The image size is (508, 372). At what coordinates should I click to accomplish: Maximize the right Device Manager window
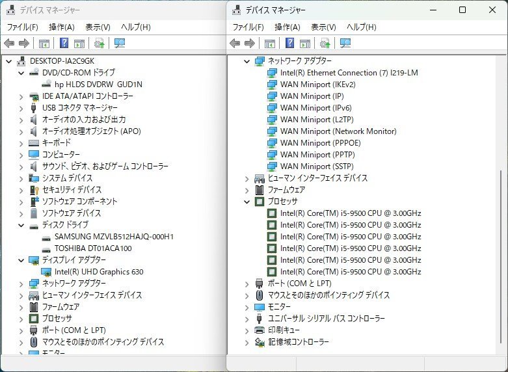click(x=462, y=10)
